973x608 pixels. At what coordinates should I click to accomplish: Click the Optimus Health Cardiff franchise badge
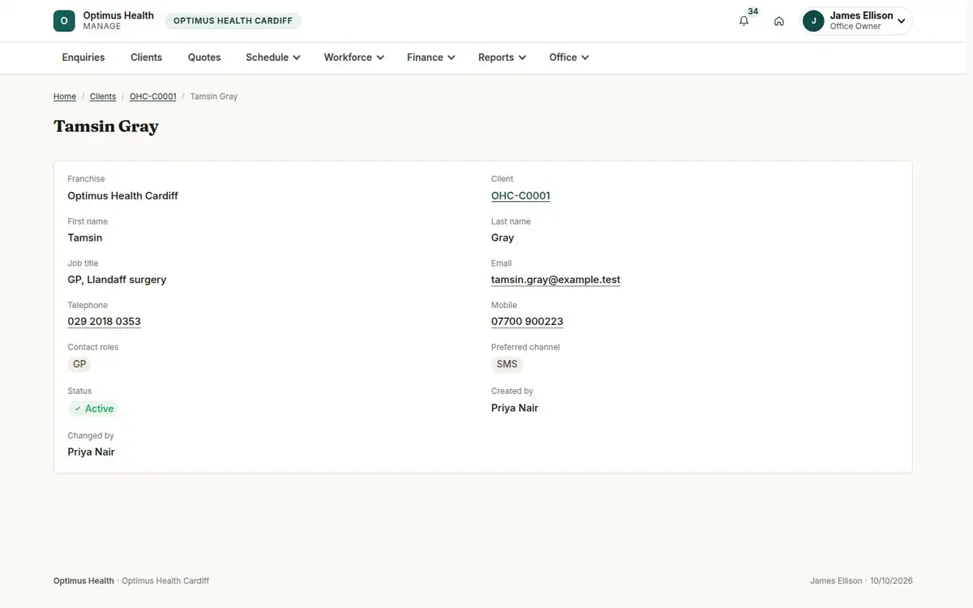pyautogui.click(x=233, y=21)
